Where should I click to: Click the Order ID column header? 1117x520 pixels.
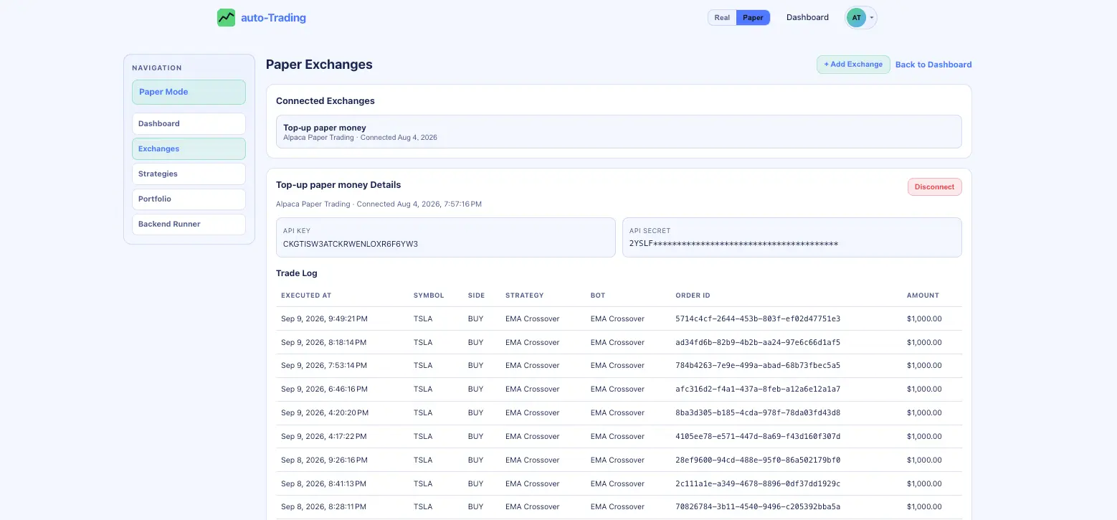pos(693,296)
